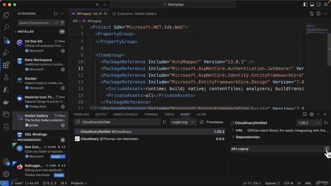Open the Manage gear in activity bar
This screenshot has height=186, width=331.
tap(6, 174)
